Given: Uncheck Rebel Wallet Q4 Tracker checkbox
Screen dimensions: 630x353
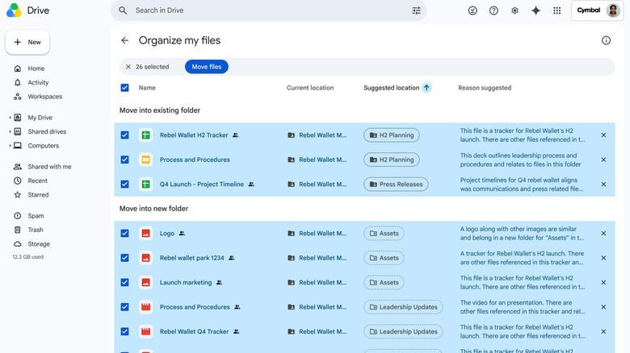Looking at the screenshot, I should coord(125,331).
